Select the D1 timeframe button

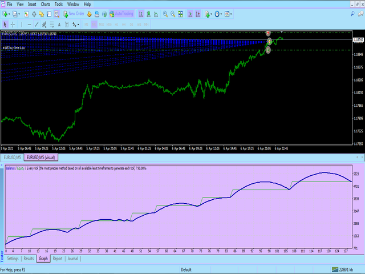click(x=132, y=24)
